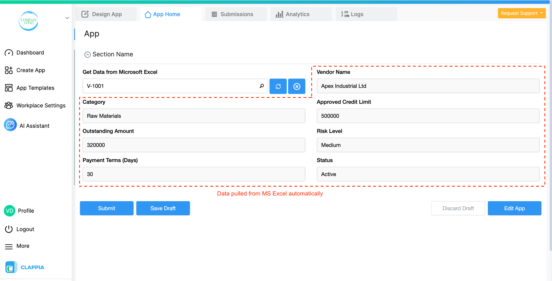Go to the Dashboard
The image size is (552, 281).
click(30, 52)
